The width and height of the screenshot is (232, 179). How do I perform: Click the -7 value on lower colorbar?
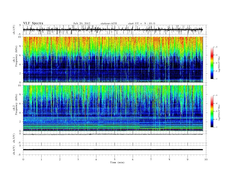pyautogui.click(x=216, y=127)
